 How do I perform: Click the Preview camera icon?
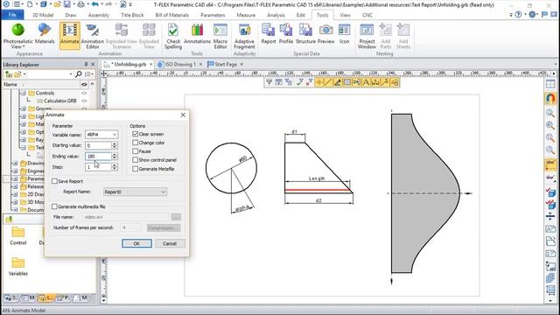click(326, 34)
